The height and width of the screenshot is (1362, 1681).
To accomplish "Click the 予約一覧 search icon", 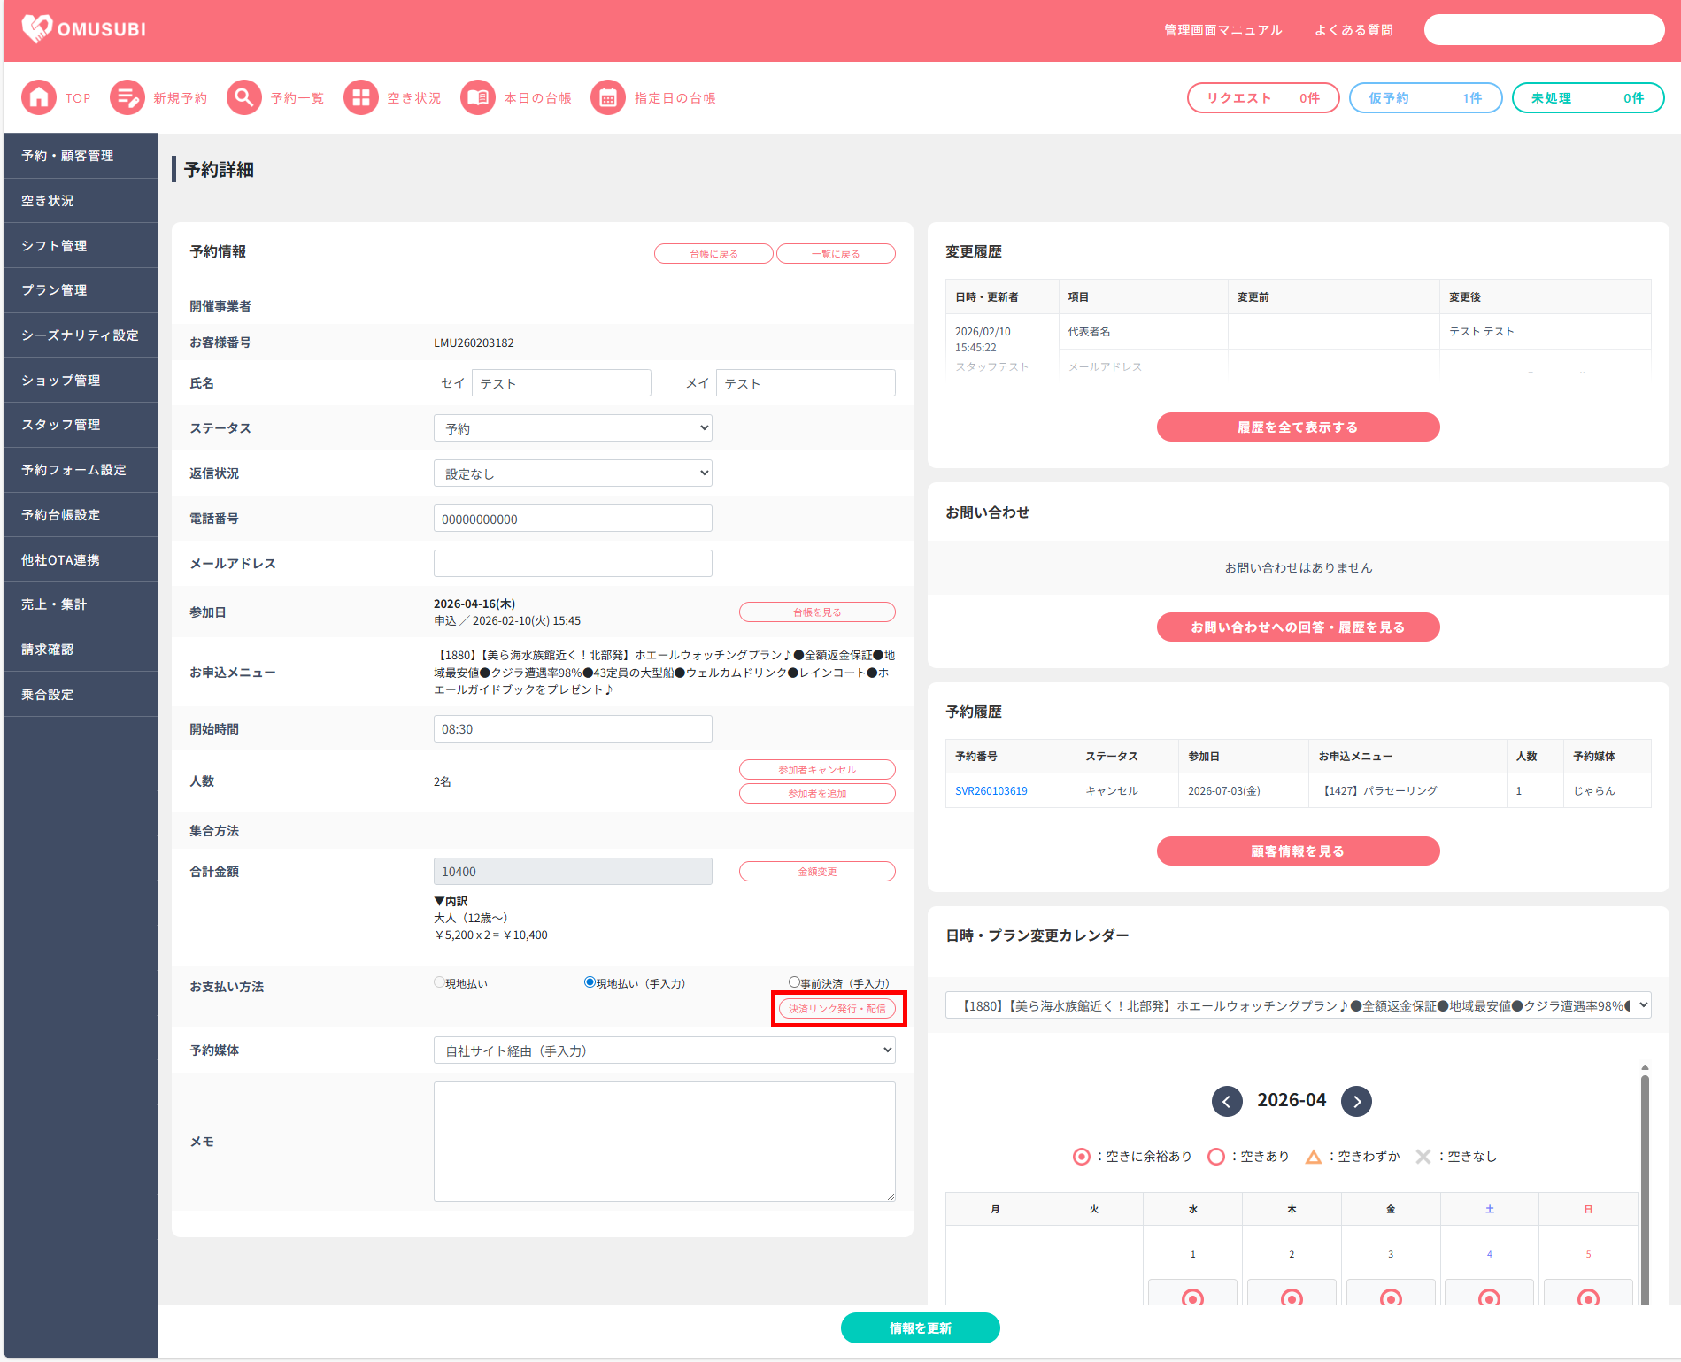I will pos(244,98).
